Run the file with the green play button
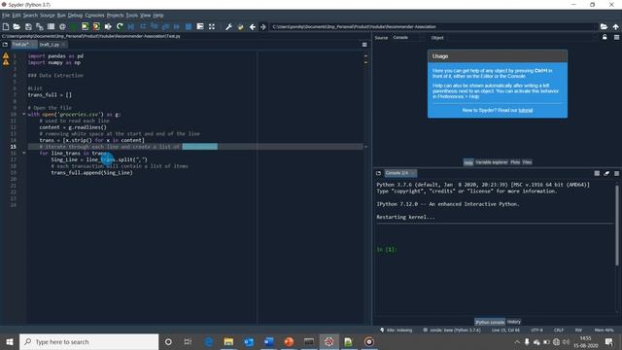 (x=74, y=26)
